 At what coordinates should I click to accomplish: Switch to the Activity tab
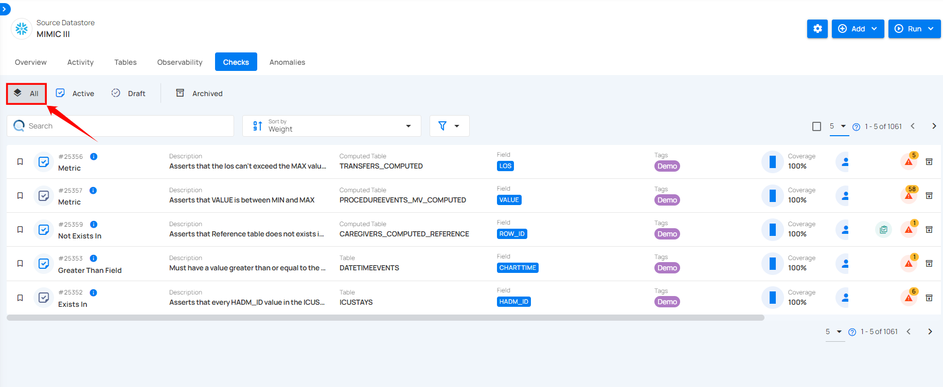tap(80, 62)
